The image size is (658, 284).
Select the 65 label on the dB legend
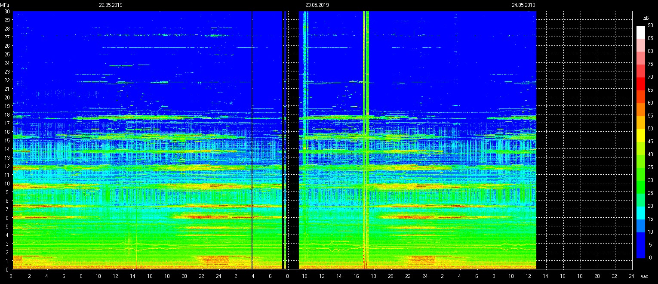pos(650,90)
